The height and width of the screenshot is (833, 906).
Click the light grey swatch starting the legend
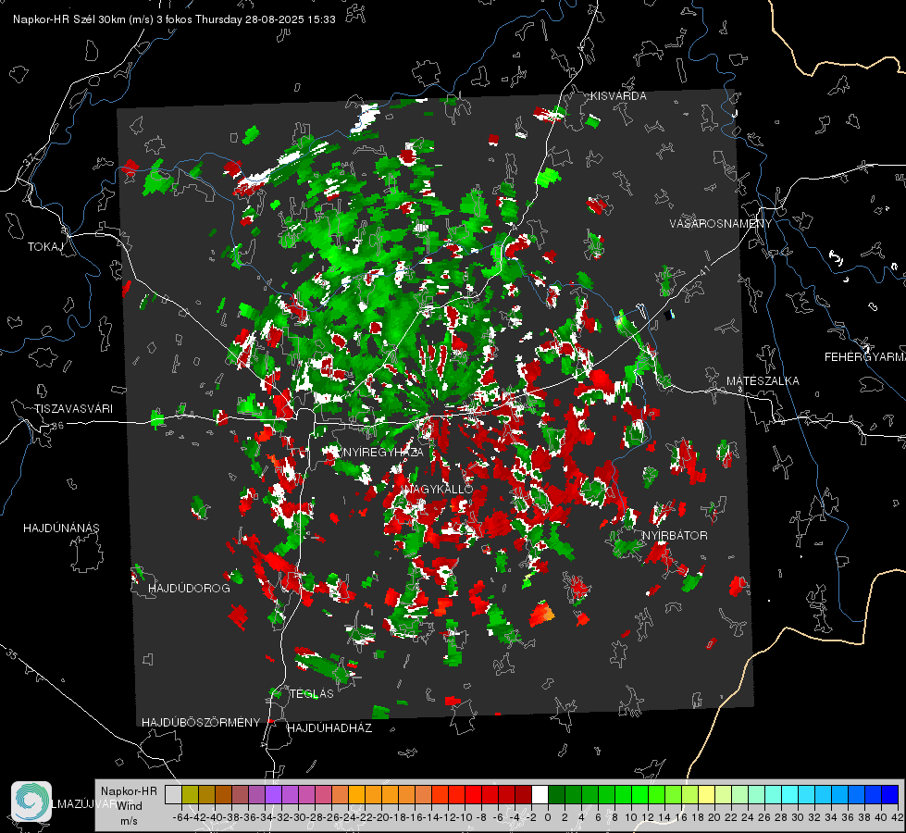(173, 795)
